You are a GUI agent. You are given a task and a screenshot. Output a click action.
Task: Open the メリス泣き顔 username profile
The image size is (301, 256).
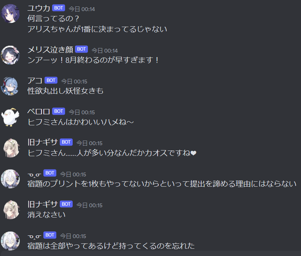point(50,50)
